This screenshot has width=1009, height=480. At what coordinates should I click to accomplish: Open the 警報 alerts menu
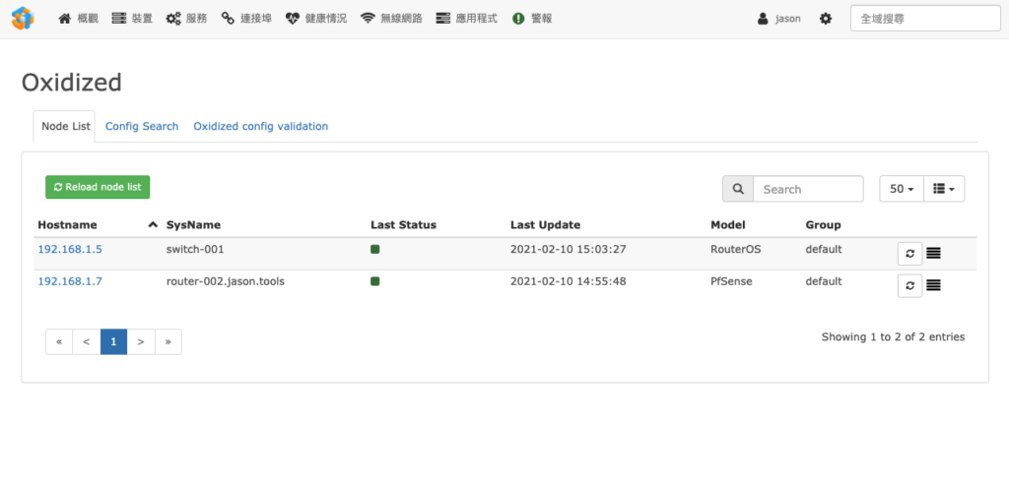coord(532,19)
